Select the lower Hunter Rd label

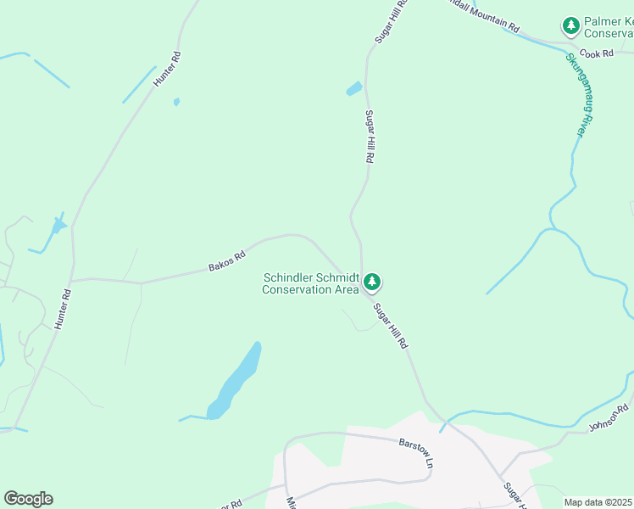pos(63,309)
